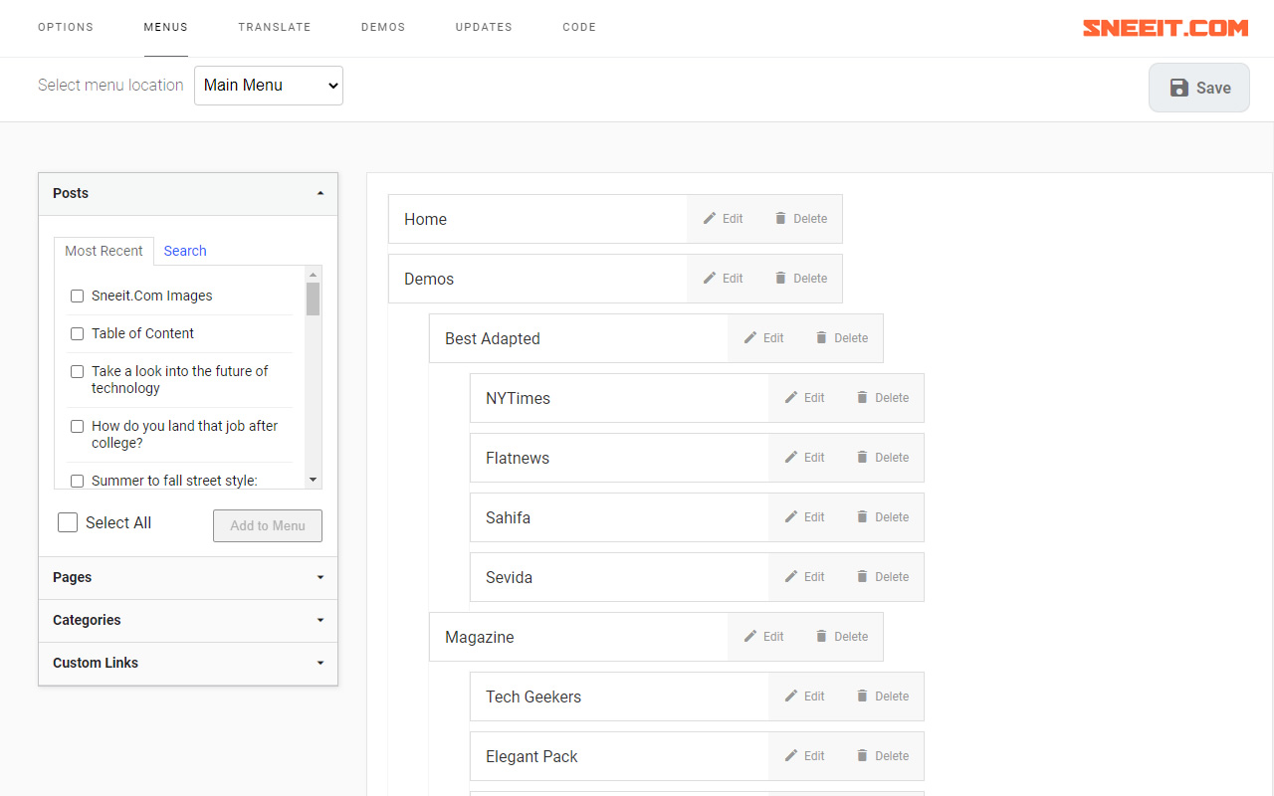The height and width of the screenshot is (796, 1274).
Task: Enable the Select All checkbox
Action: point(68,522)
